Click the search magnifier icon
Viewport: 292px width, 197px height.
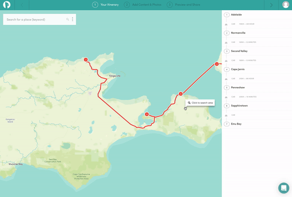click(68, 19)
